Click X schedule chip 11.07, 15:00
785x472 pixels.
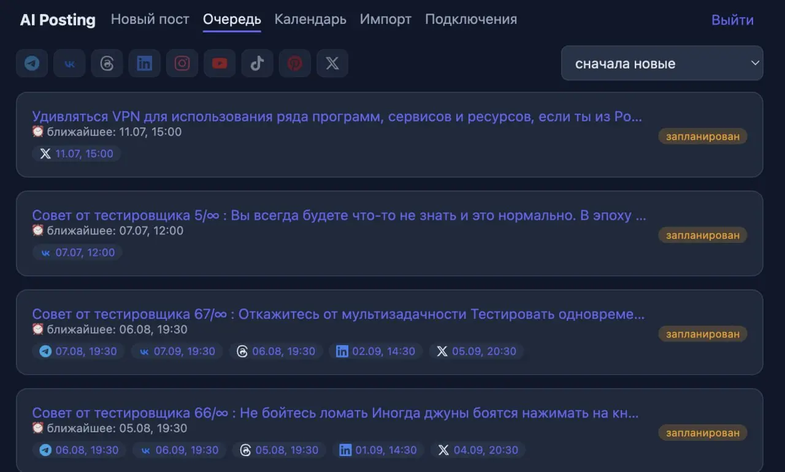(77, 154)
